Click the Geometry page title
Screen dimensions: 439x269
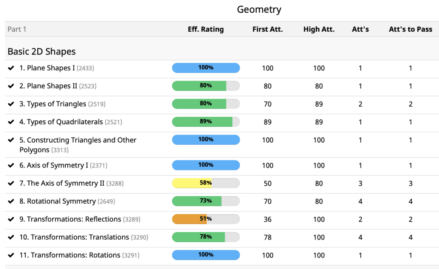(259, 9)
